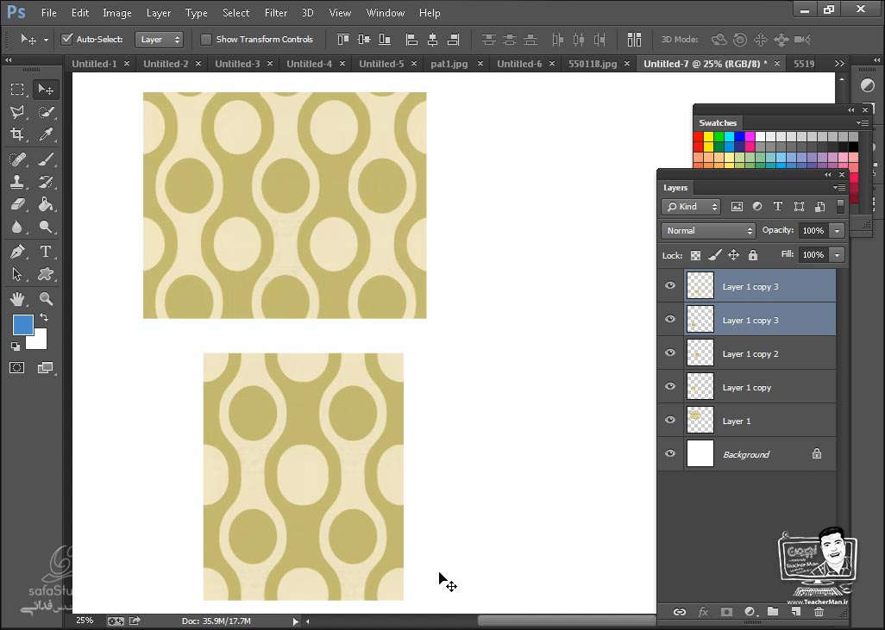Create a new layer
The image size is (885, 630).
(x=796, y=612)
